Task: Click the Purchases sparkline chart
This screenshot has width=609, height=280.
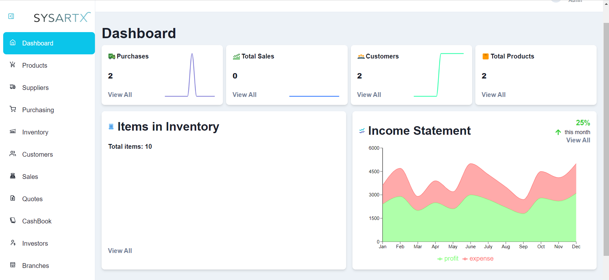Action: 190,75
